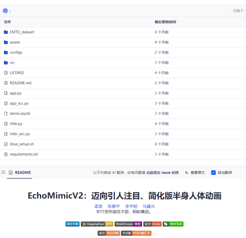Click '4 个月前' in EMTD_dataset row

pyautogui.click(x=161, y=32)
